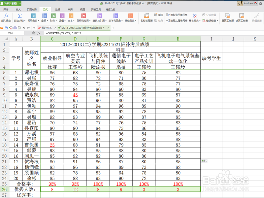Click the fx icon next to formula bar
Viewport: 264px width, 198px height.
coord(39,33)
